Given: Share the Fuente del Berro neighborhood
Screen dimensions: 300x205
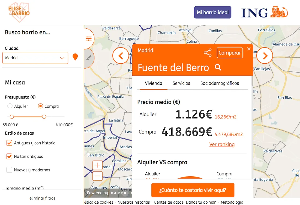Looking at the screenshot, I should point(208,53).
